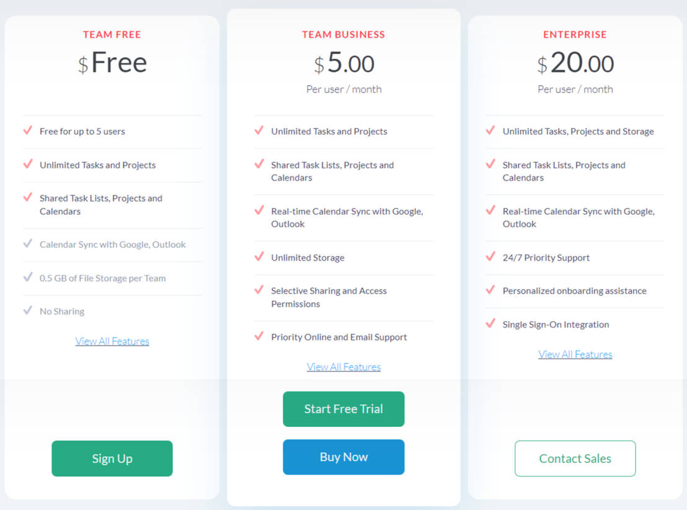Click the gray checkmark next to "0.5 GB of File Storage per Team"
Image resolution: width=687 pixels, height=510 pixels.
(x=27, y=278)
